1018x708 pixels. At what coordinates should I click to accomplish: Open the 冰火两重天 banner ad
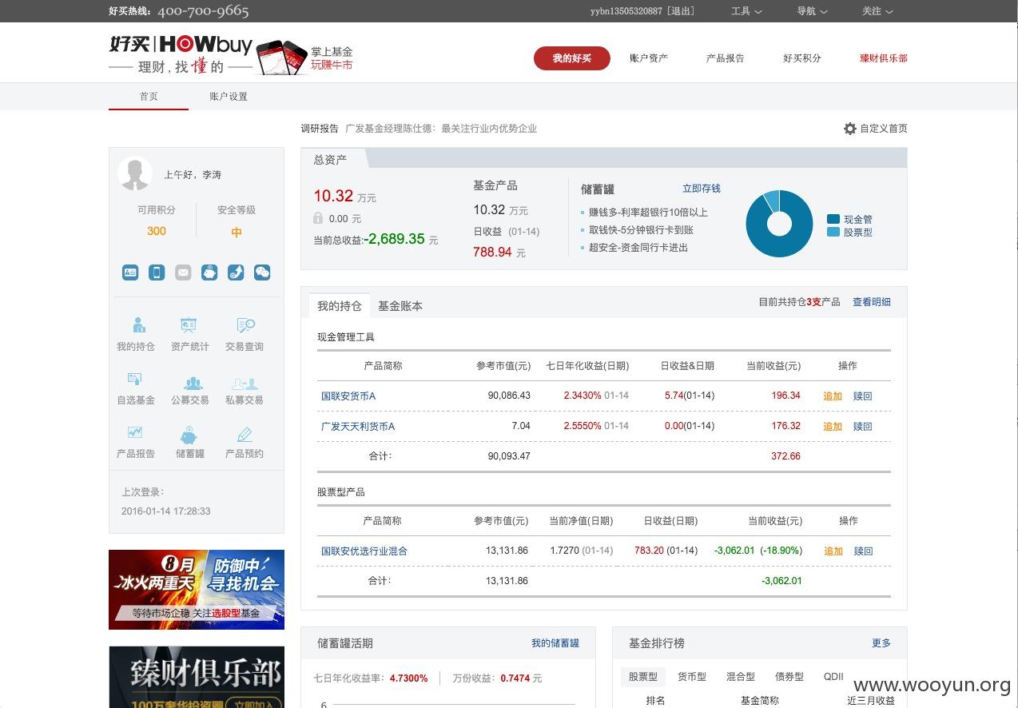[197, 590]
